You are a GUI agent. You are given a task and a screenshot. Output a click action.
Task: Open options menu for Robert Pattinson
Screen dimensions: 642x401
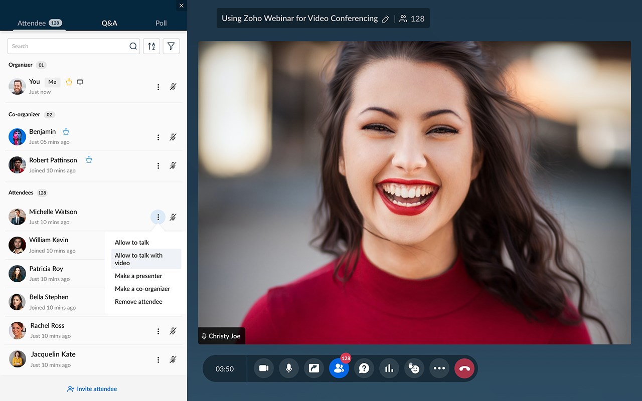coord(158,166)
